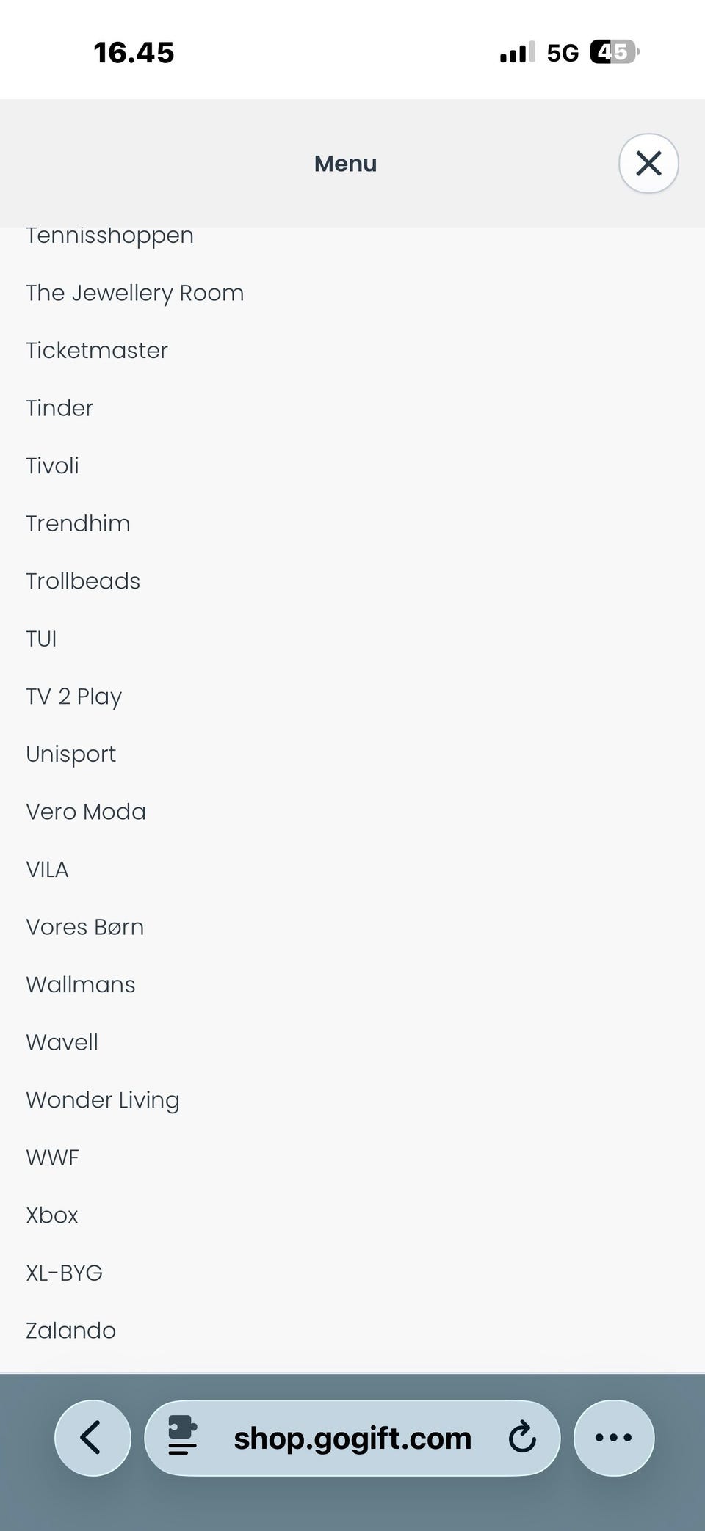Close the Menu panel with X
705x1531 pixels.
click(x=648, y=163)
